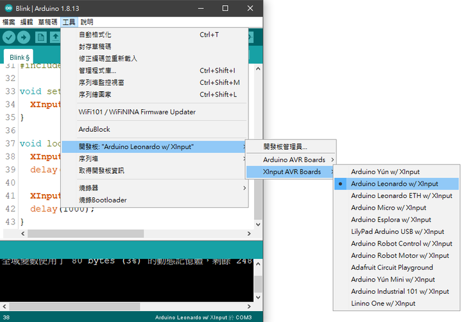This screenshot has width=462, height=322.
Task: Click the Verify checkmark toolbar icon
Action: click(9, 37)
